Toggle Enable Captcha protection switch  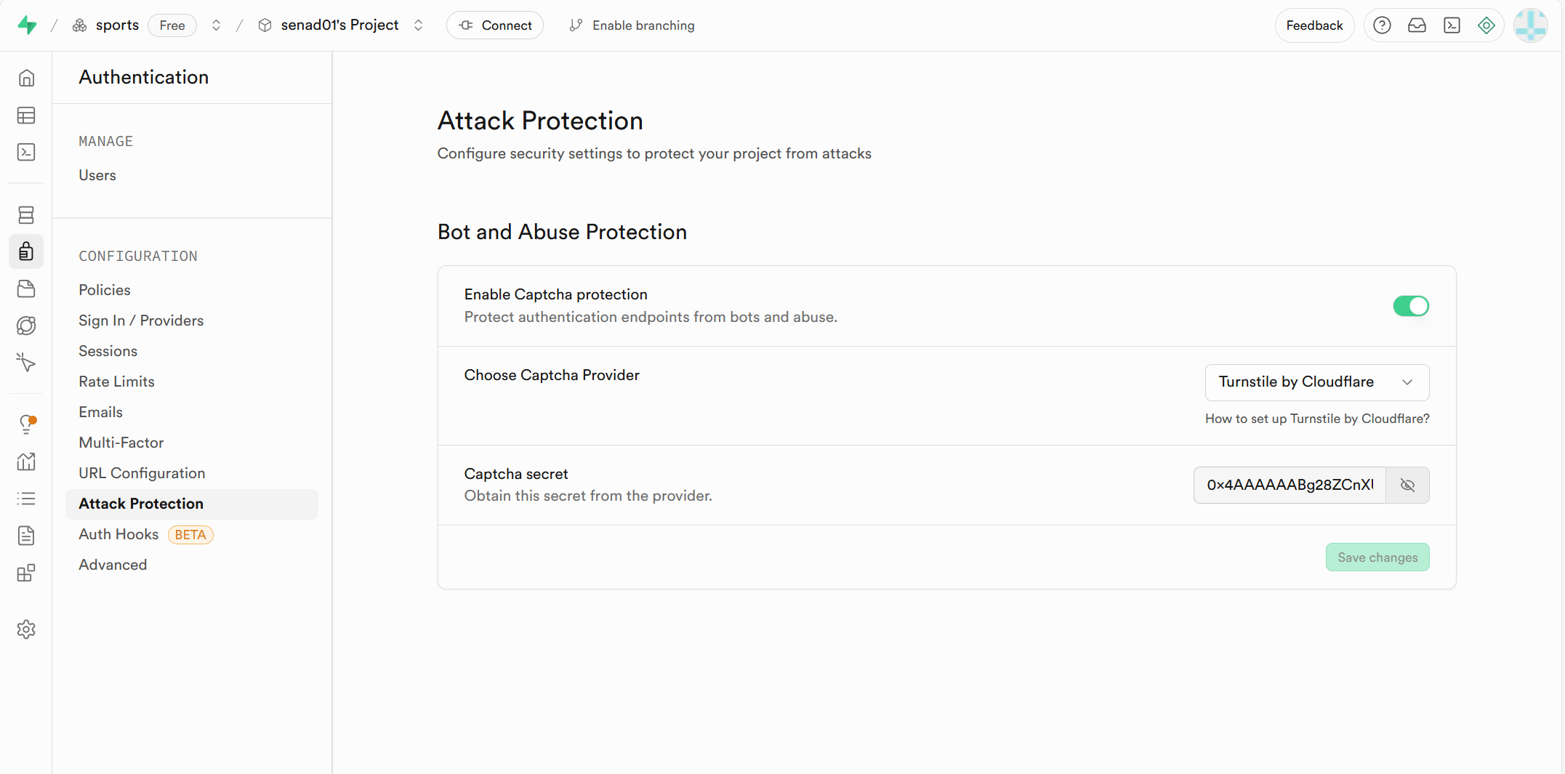1410,306
